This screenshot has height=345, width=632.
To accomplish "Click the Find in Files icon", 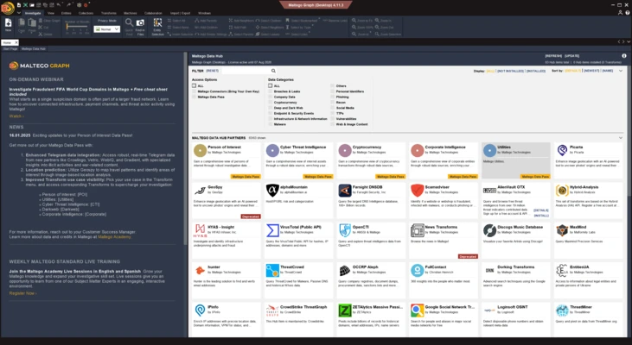I will point(140,23).
